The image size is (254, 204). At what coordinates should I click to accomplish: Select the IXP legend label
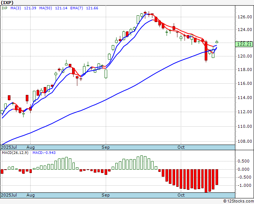pos(4,8)
